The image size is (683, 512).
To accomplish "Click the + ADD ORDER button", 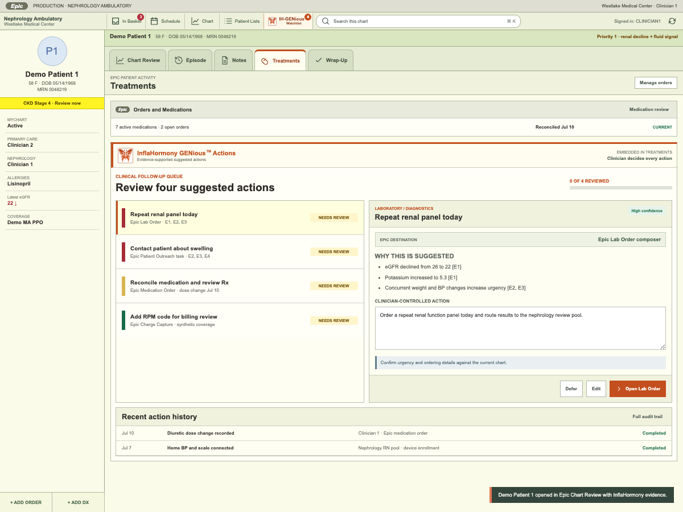I will click(26, 502).
